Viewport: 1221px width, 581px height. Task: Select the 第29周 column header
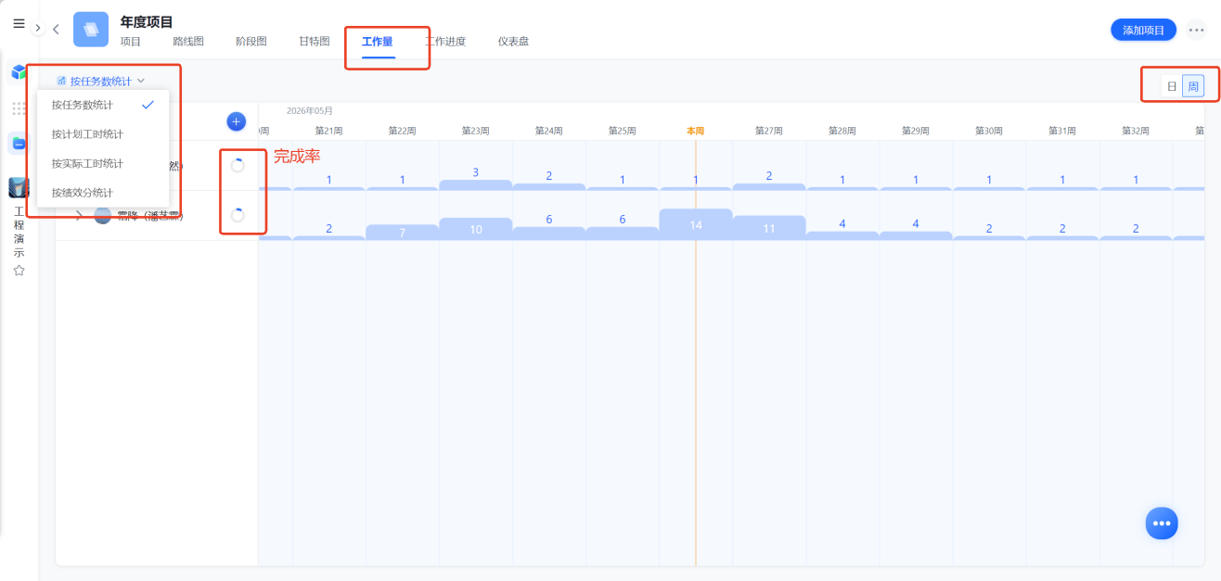click(x=916, y=132)
